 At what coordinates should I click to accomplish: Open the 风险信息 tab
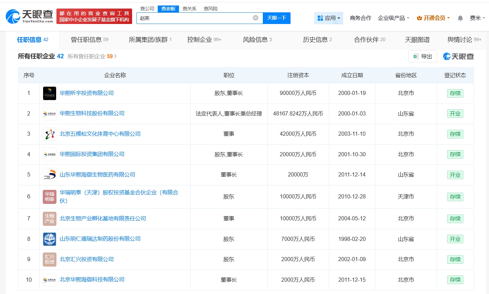[x=257, y=40]
